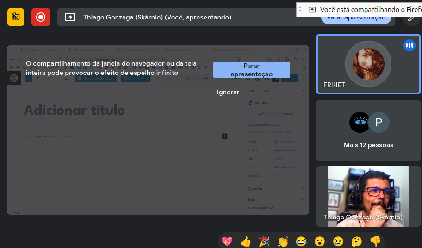Send the thumbs down emoji reaction
Image resolution: width=422 pixels, height=248 pixels.
tap(375, 241)
